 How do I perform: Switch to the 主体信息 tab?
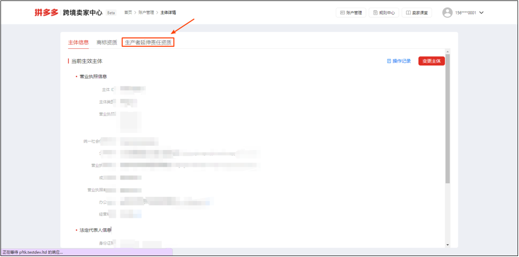pyautogui.click(x=78, y=43)
